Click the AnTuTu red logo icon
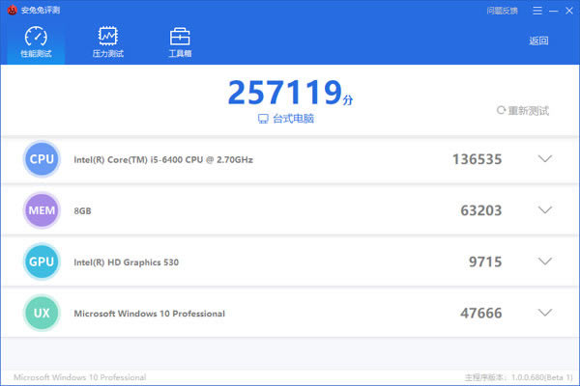 click(x=13, y=10)
